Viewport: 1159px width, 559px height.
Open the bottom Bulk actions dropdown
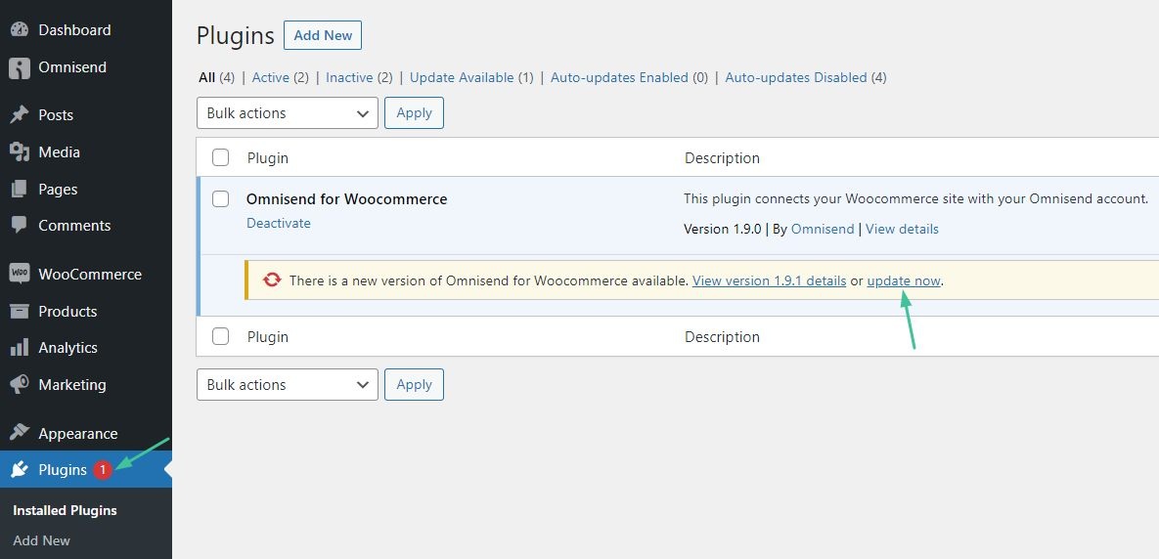coord(288,385)
